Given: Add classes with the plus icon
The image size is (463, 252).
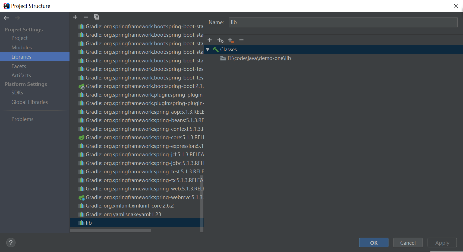Looking at the screenshot, I should click(x=210, y=40).
